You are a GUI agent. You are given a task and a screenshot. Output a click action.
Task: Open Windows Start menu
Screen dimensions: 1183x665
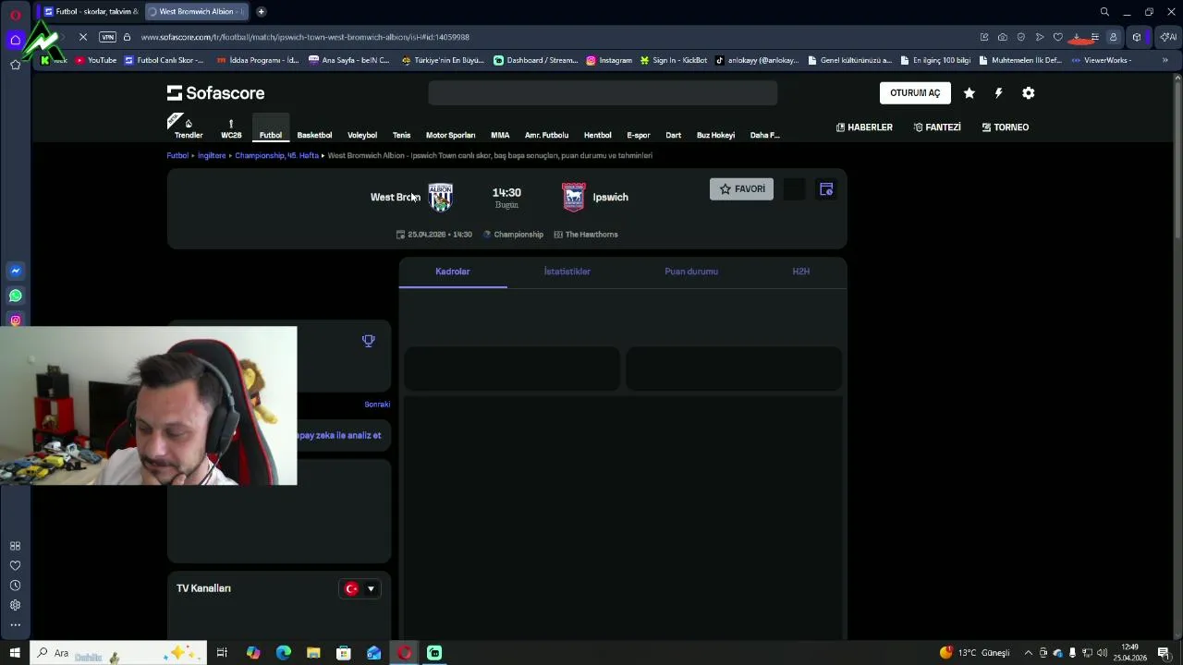point(15,653)
